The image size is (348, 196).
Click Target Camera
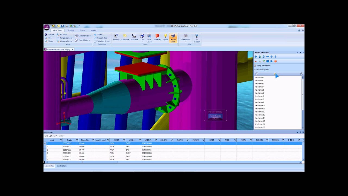click(64, 38)
